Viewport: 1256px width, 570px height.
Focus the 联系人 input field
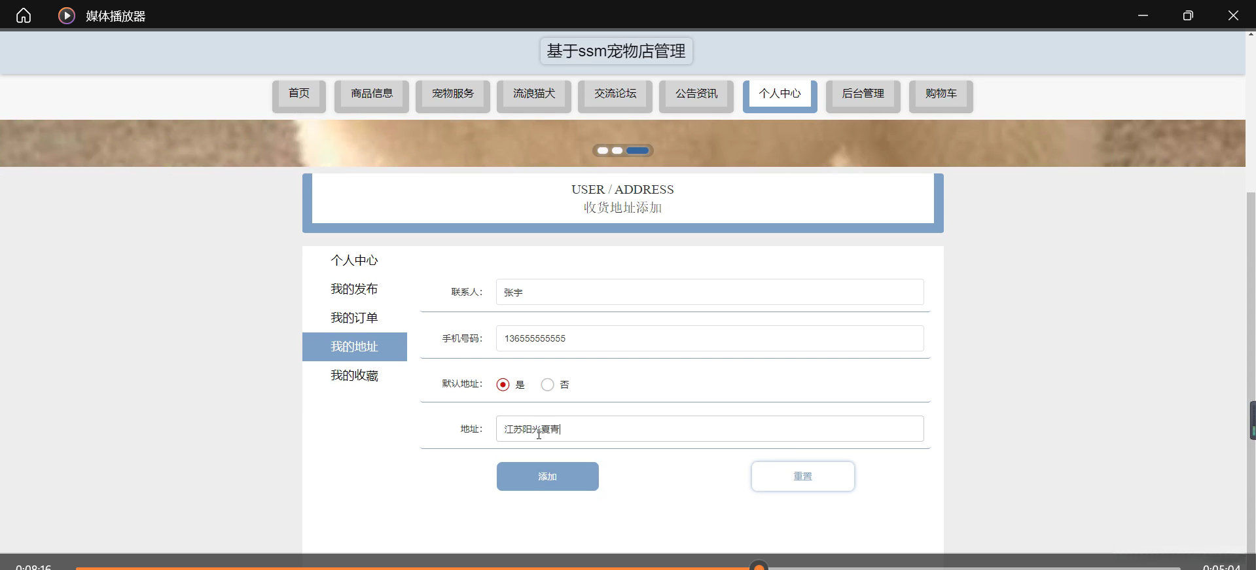coord(709,292)
